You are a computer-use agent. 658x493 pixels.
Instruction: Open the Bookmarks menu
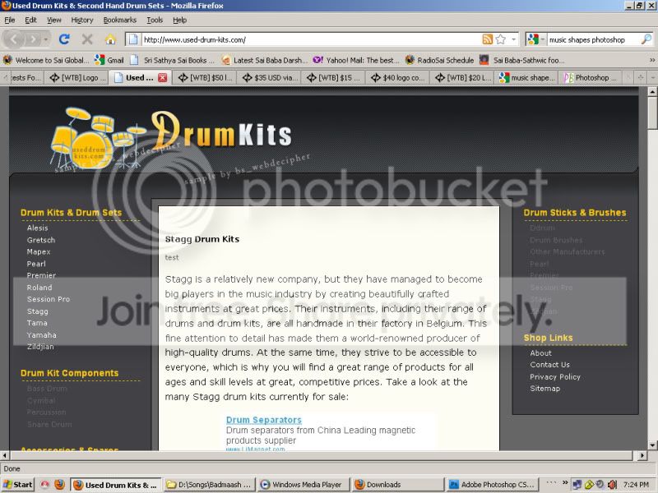click(120, 20)
